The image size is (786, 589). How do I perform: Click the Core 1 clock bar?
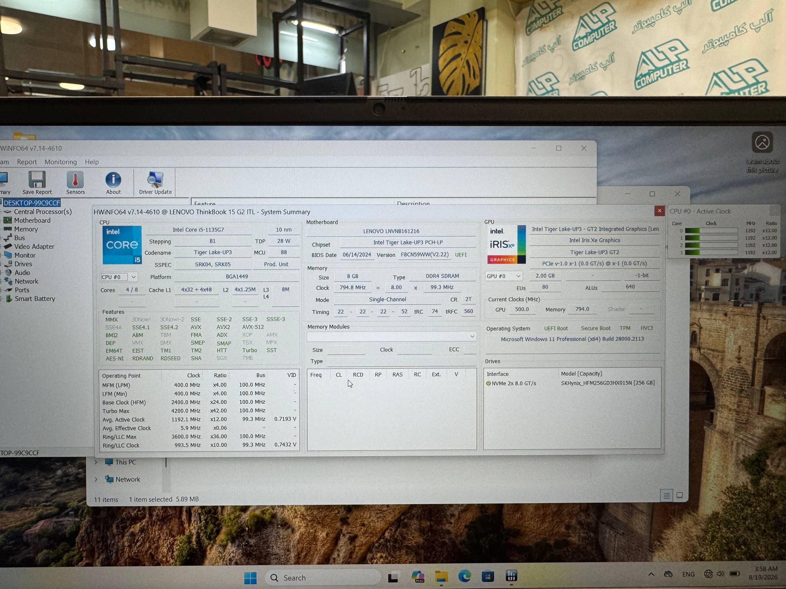(x=711, y=238)
